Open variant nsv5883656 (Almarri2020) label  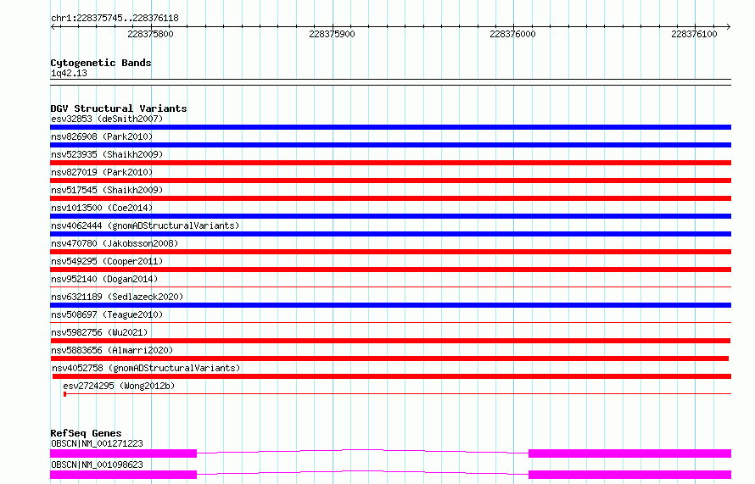[x=112, y=350]
